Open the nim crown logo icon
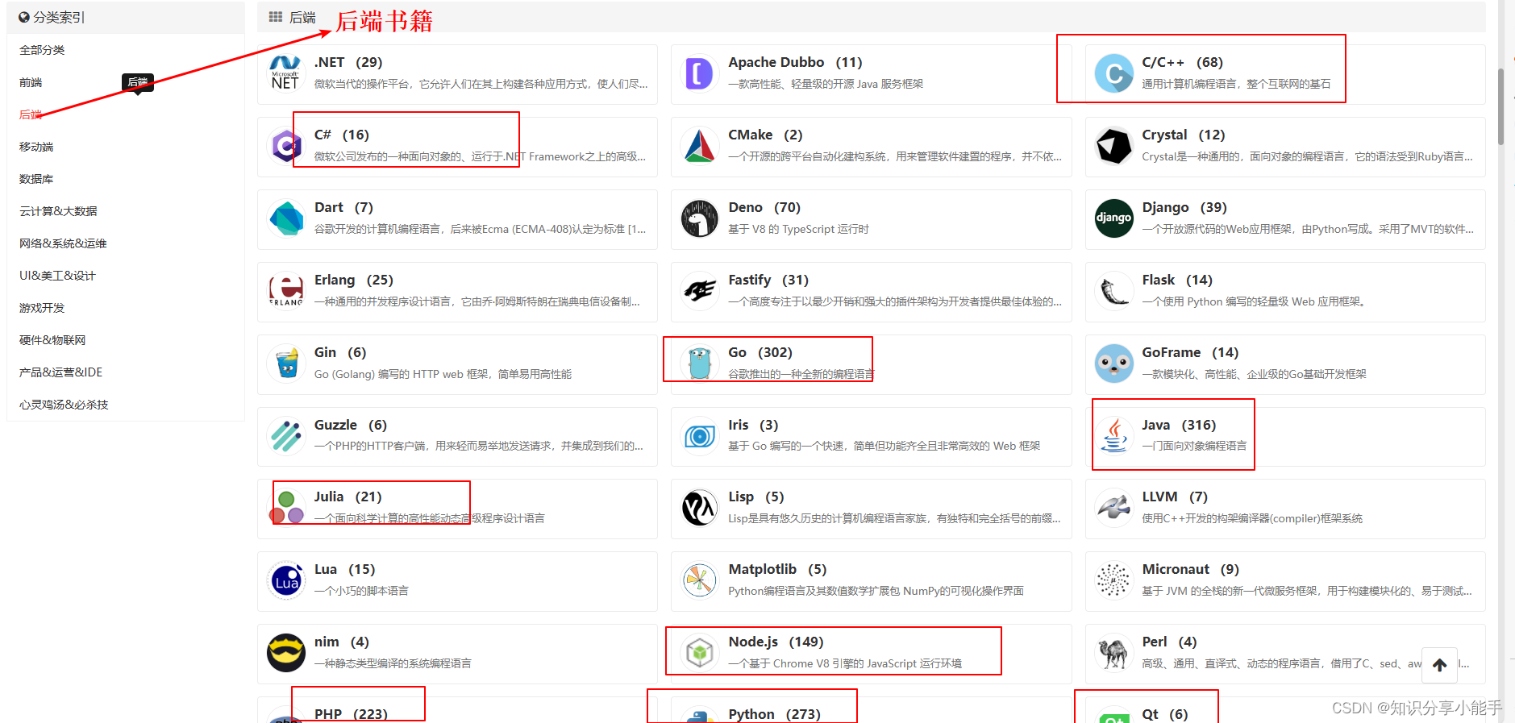The width and height of the screenshot is (1515, 723). point(285,653)
